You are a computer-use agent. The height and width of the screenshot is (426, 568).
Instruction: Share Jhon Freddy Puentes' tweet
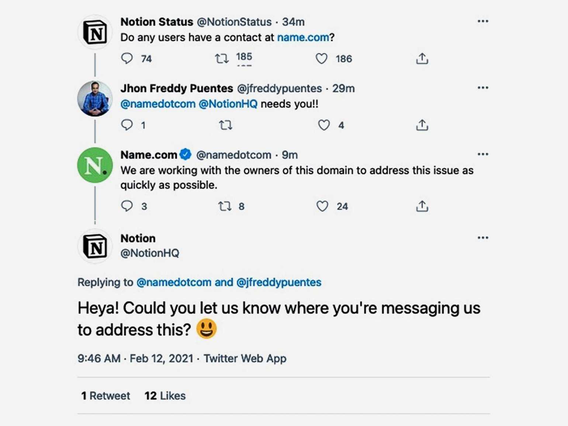click(422, 125)
